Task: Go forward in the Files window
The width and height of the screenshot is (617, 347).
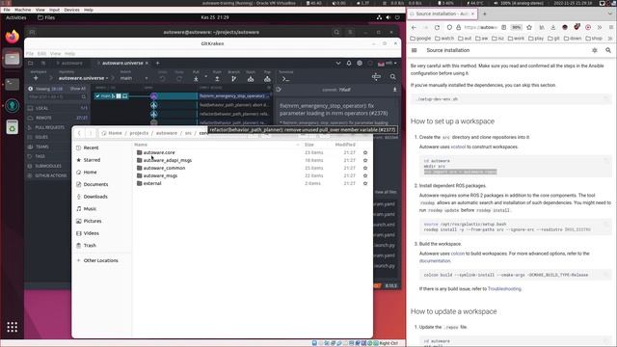Action: (x=90, y=133)
